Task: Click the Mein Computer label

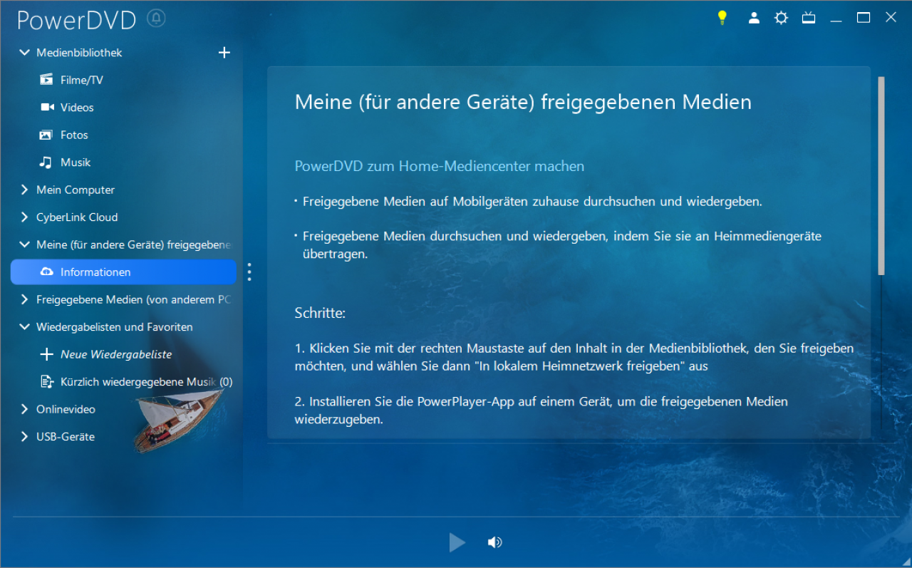Action: (76, 190)
